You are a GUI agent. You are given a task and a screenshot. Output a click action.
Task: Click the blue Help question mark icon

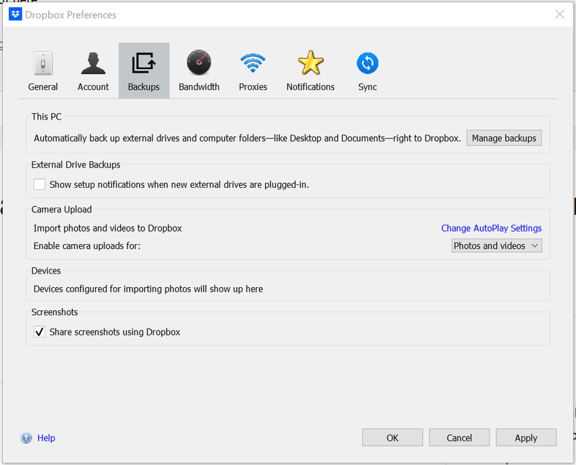(27, 438)
